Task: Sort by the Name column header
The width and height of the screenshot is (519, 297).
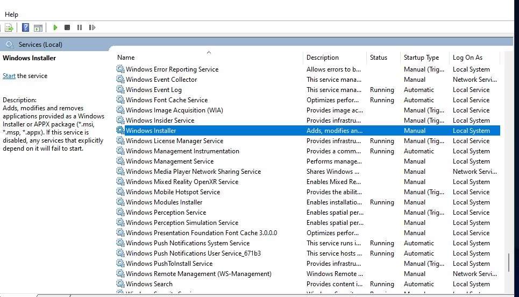Action: 126,58
